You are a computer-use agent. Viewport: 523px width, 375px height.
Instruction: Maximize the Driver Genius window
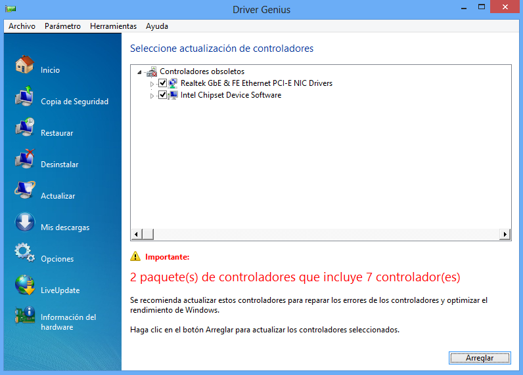tap(482, 7)
